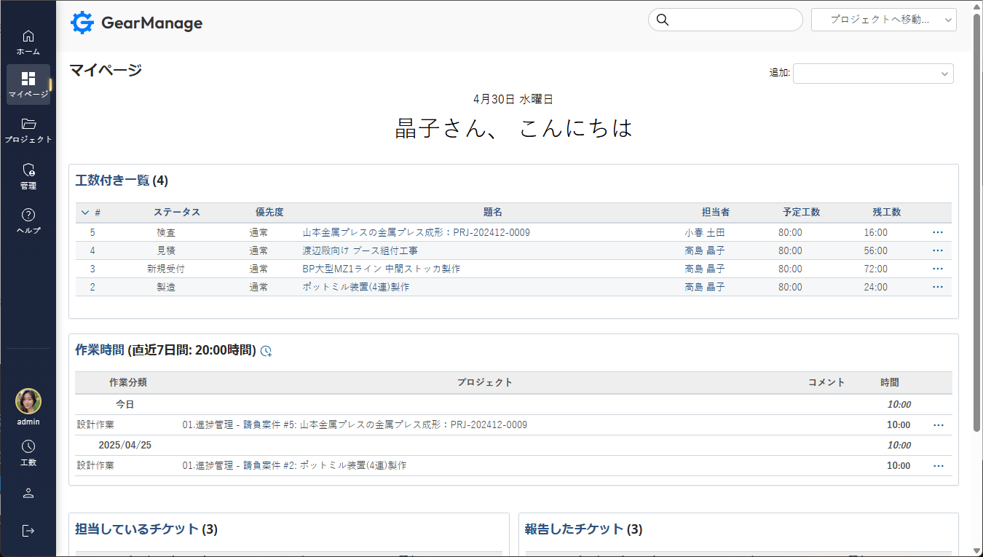Open the Admin shield icon

tap(28, 170)
